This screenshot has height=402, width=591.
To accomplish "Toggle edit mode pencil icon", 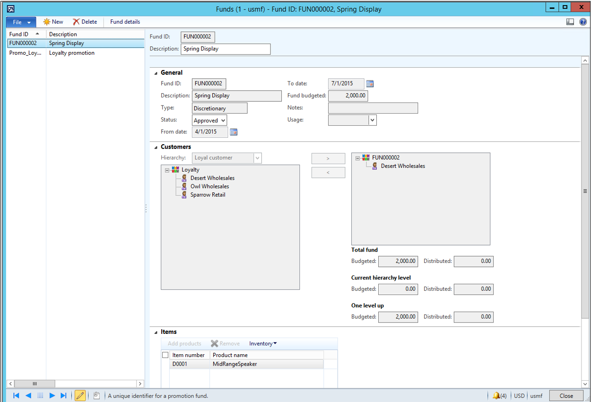I will (80, 395).
